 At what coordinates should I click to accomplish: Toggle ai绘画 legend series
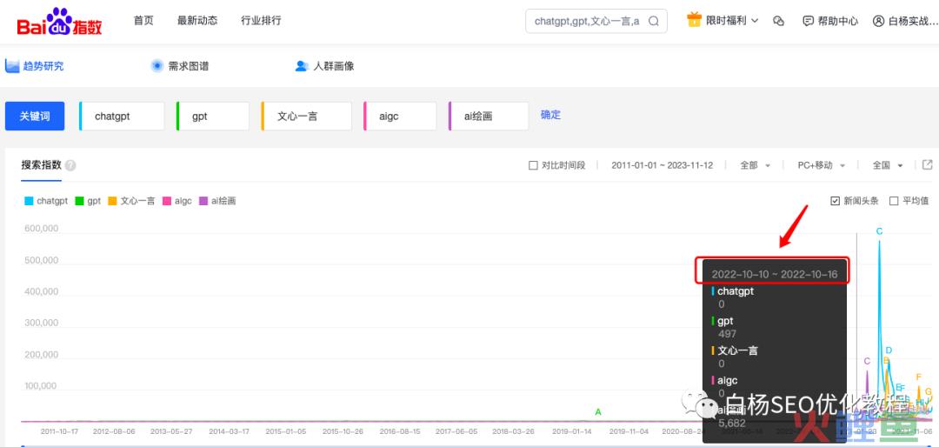tap(217, 202)
